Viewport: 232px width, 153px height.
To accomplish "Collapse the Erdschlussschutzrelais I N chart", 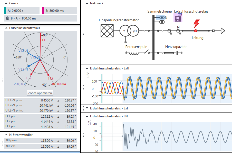I will [87, 116].
